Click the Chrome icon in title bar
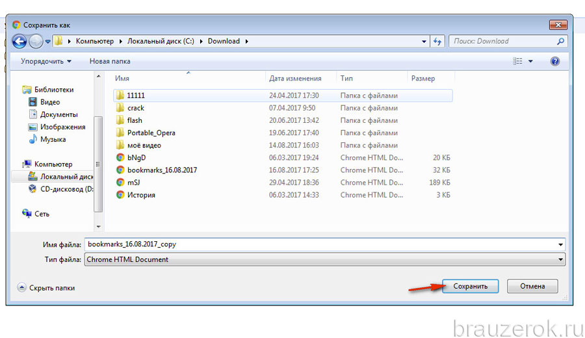The width and height of the screenshot is (585, 338). click(16, 25)
